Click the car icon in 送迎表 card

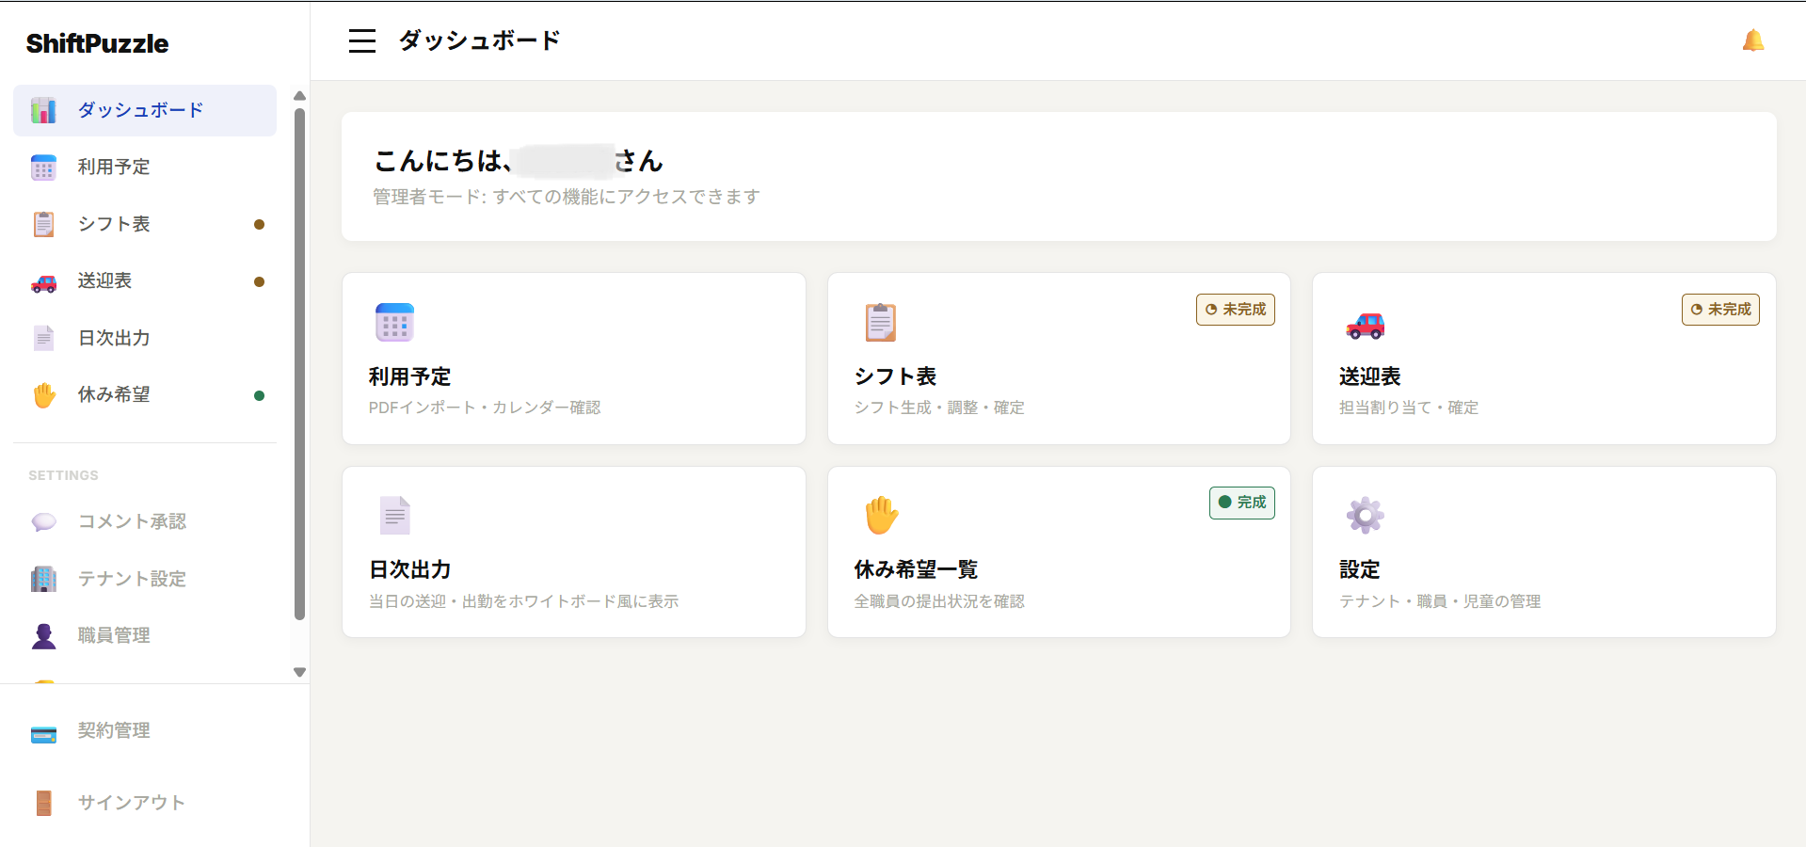coord(1365,325)
